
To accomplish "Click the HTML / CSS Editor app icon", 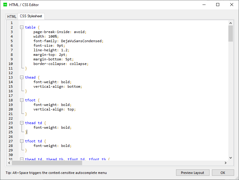I will point(5,5).
